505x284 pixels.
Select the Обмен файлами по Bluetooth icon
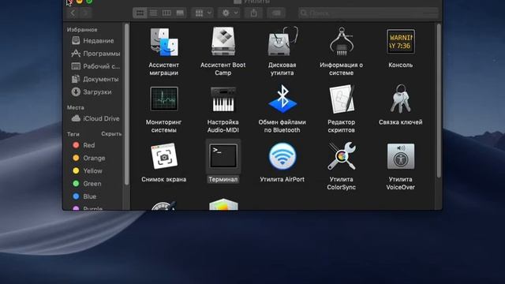click(282, 99)
